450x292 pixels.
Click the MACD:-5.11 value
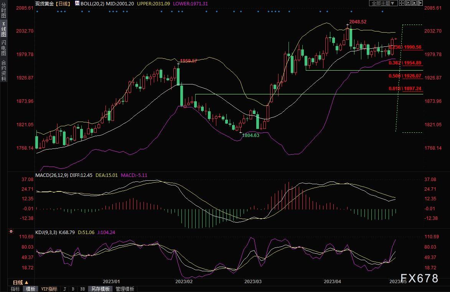134,175
